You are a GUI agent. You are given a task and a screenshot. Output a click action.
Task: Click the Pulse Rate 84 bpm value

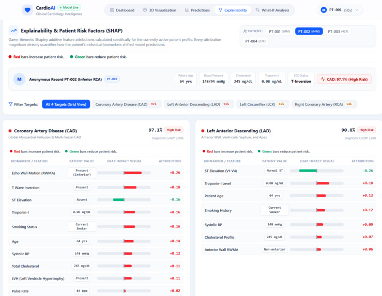[x=82, y=291]
